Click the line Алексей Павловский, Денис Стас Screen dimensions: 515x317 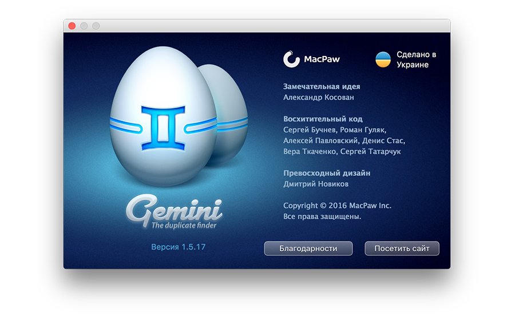point(344,141)
